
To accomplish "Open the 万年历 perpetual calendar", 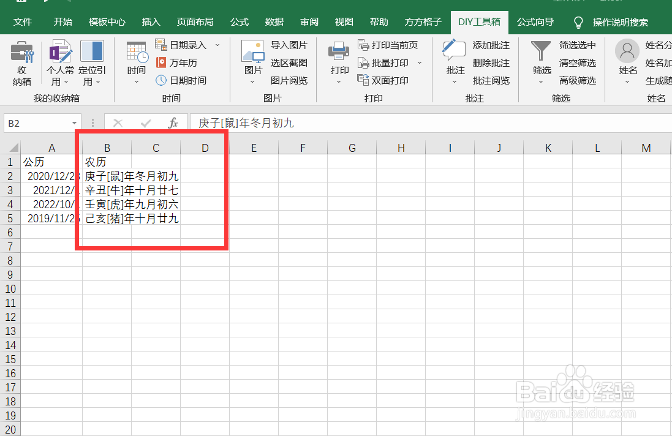I will [x=182, y=62].
